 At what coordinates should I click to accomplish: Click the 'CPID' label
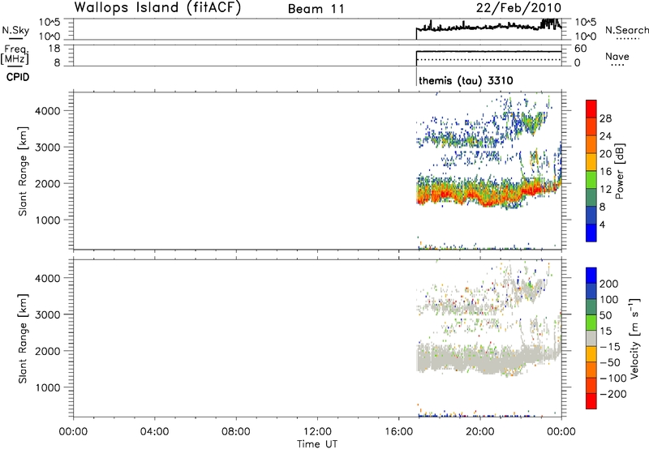pos(18,77)
